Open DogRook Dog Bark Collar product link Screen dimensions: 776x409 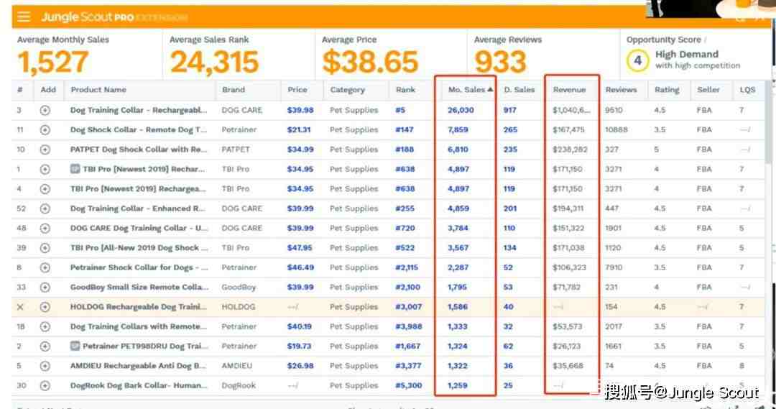(x=139, y=385)
